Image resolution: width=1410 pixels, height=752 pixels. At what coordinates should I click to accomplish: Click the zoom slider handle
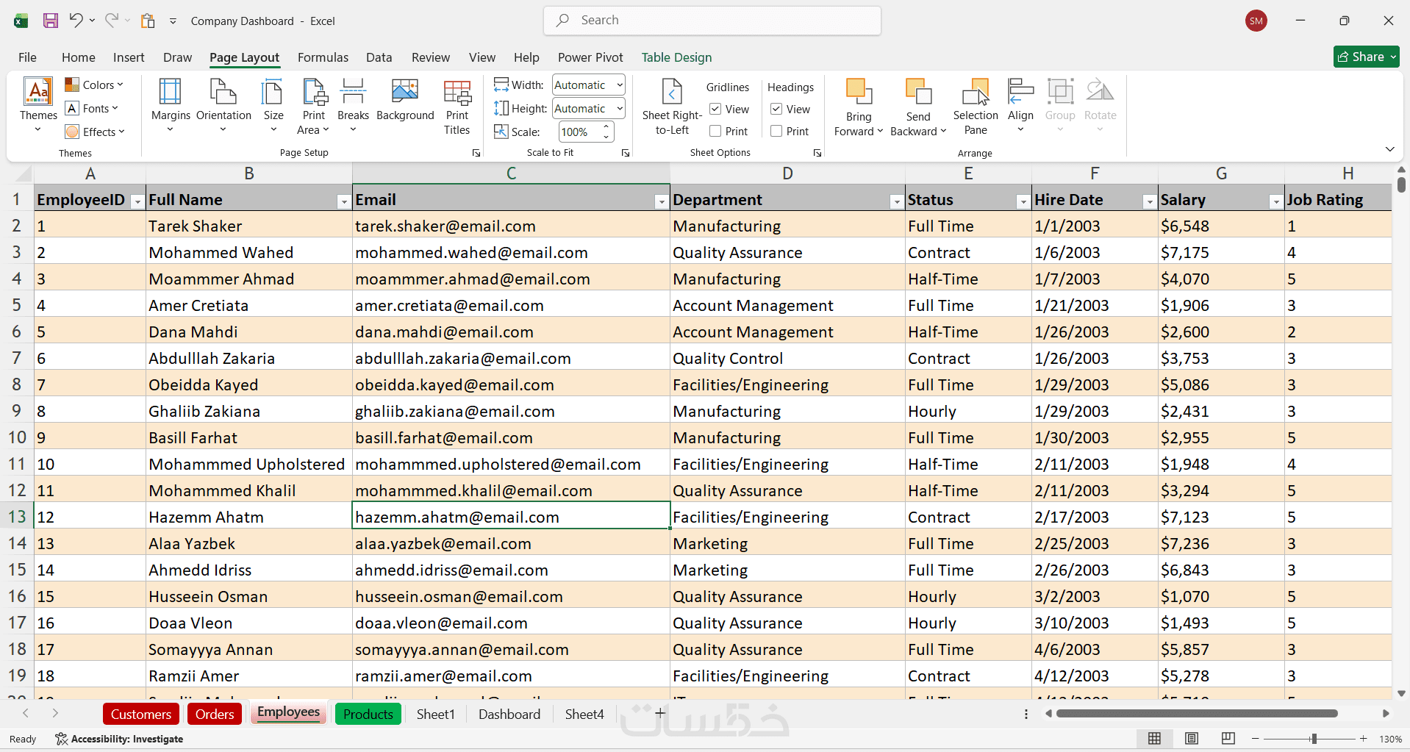tap(1313, 739)
